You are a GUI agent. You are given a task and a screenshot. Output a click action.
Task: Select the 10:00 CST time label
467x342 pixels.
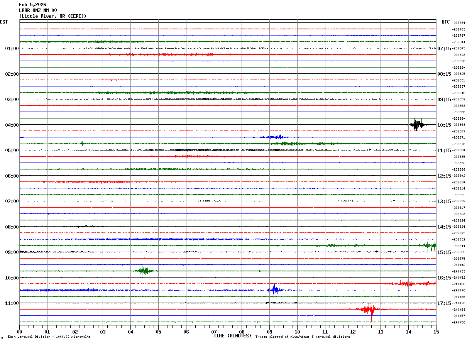click(12, 278)
